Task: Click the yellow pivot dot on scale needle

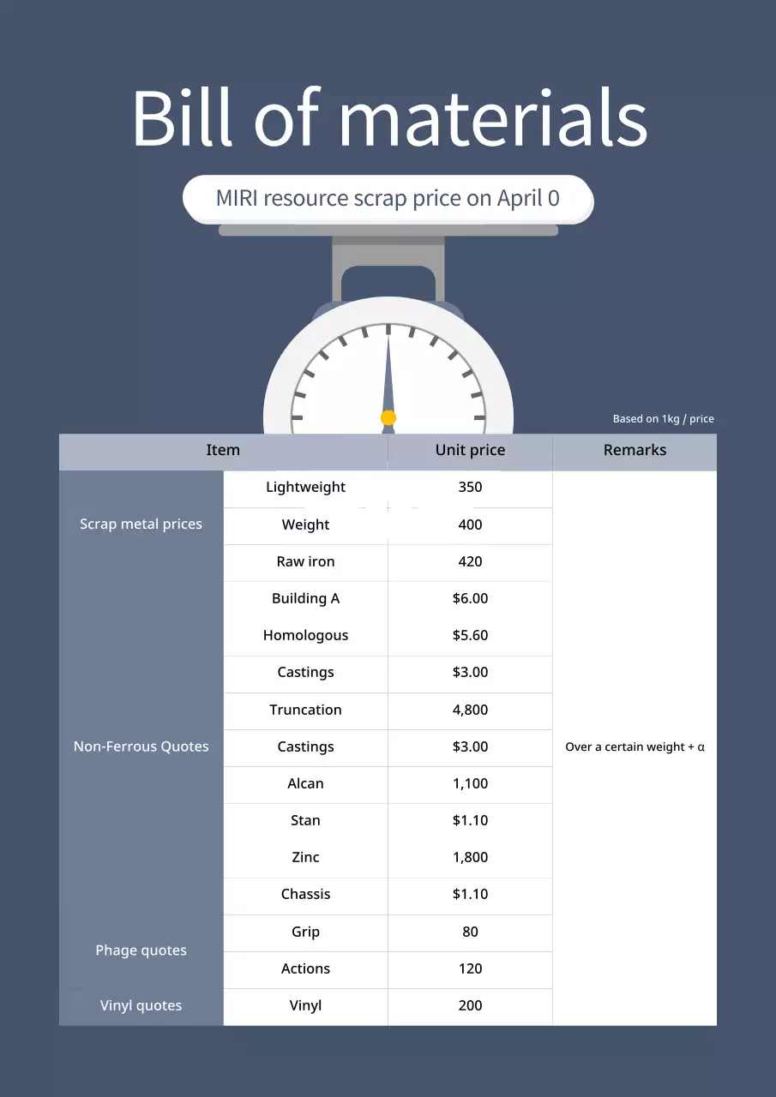Action: pos(388,418)
